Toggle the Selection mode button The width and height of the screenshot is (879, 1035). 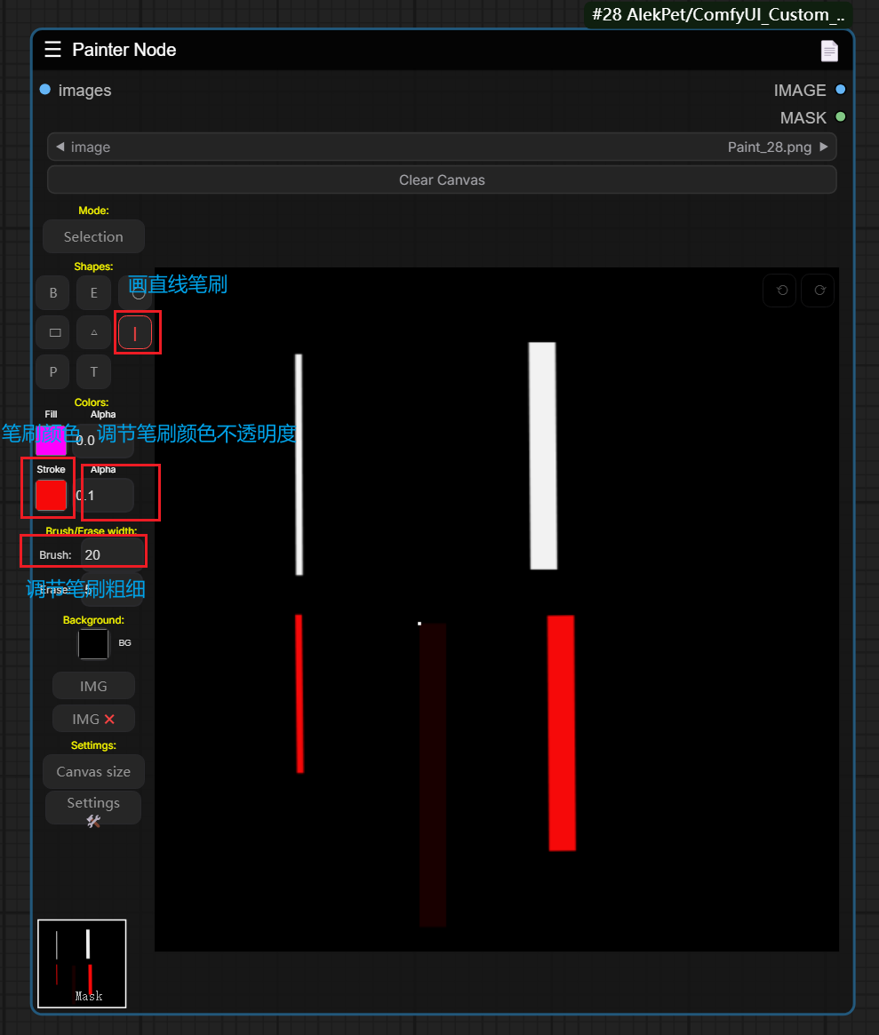tap(93, 237)
